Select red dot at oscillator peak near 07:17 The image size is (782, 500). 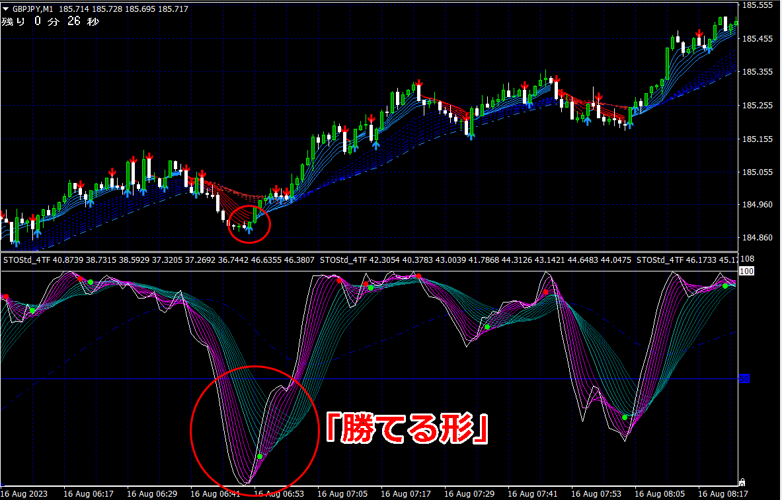point(419,275)
